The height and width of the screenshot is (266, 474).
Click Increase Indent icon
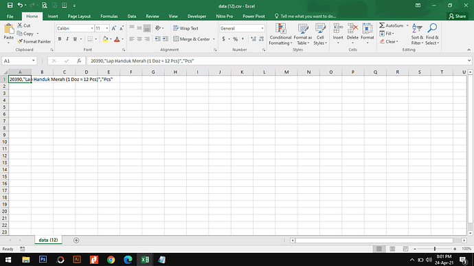tap(166, 39)
